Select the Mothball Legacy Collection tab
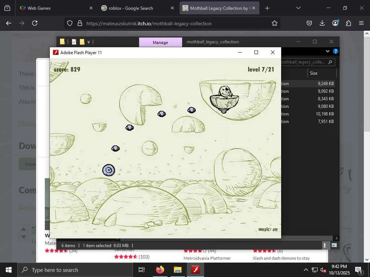 click(219, 8)
